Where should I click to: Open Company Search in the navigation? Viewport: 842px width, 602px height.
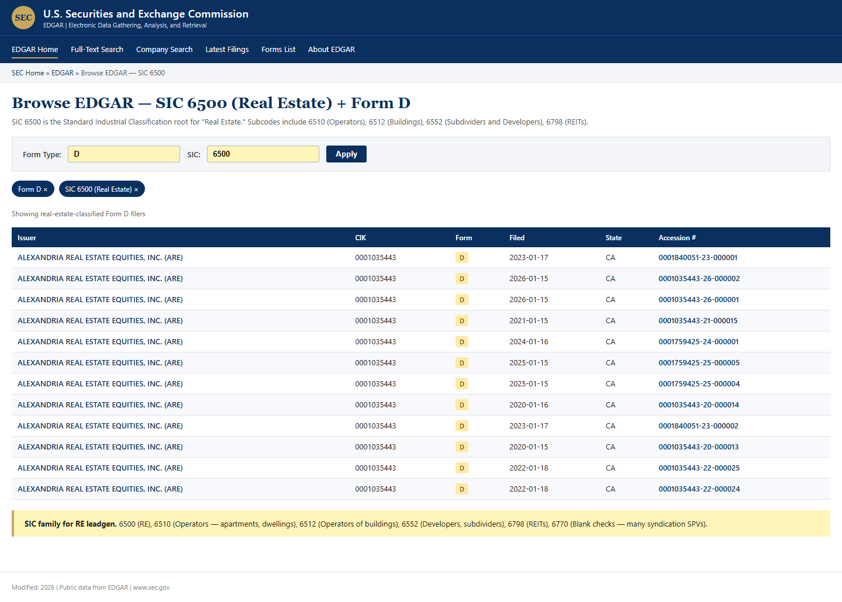pos(164,50)
